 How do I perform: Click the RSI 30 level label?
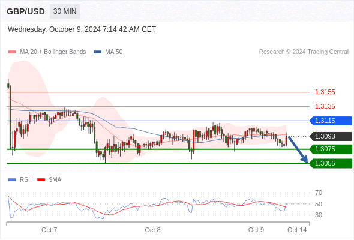319,215
